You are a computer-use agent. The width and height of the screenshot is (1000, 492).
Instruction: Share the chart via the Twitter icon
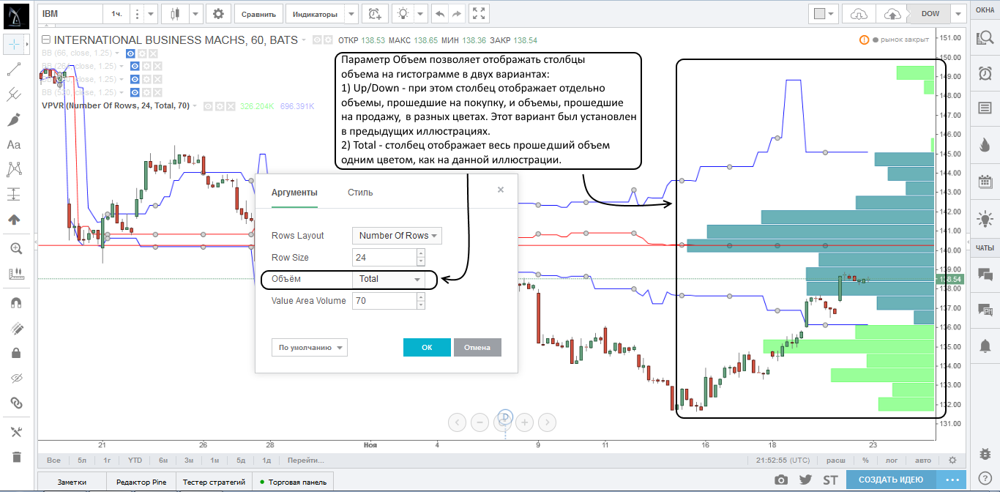click(x=806, y=480)
